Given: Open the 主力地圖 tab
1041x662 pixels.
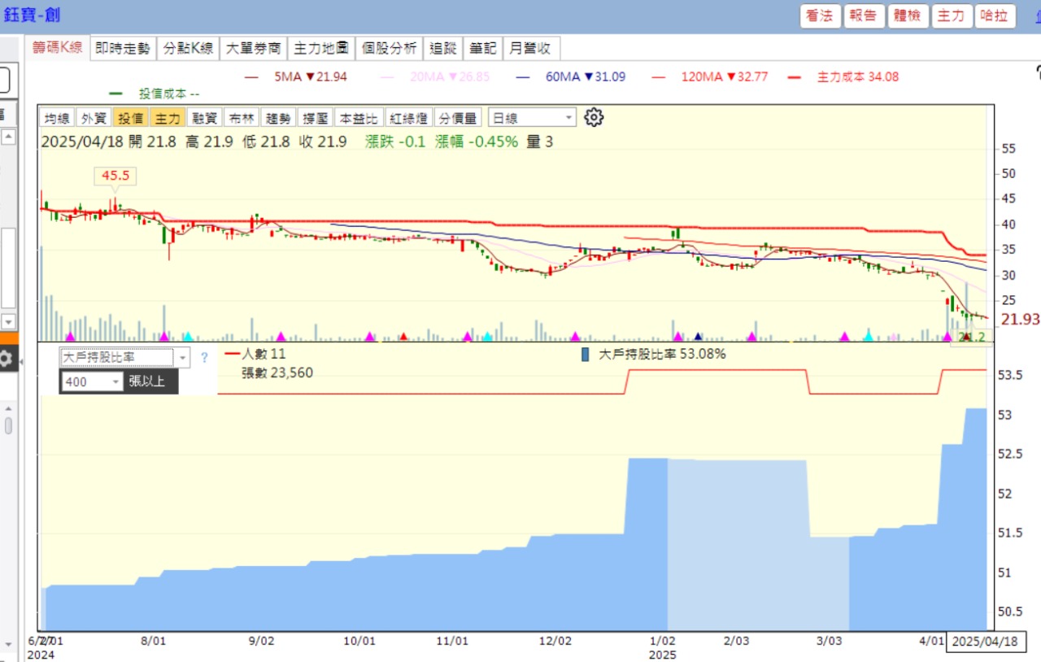Looking at the screenshot, I should click(320, 48).
